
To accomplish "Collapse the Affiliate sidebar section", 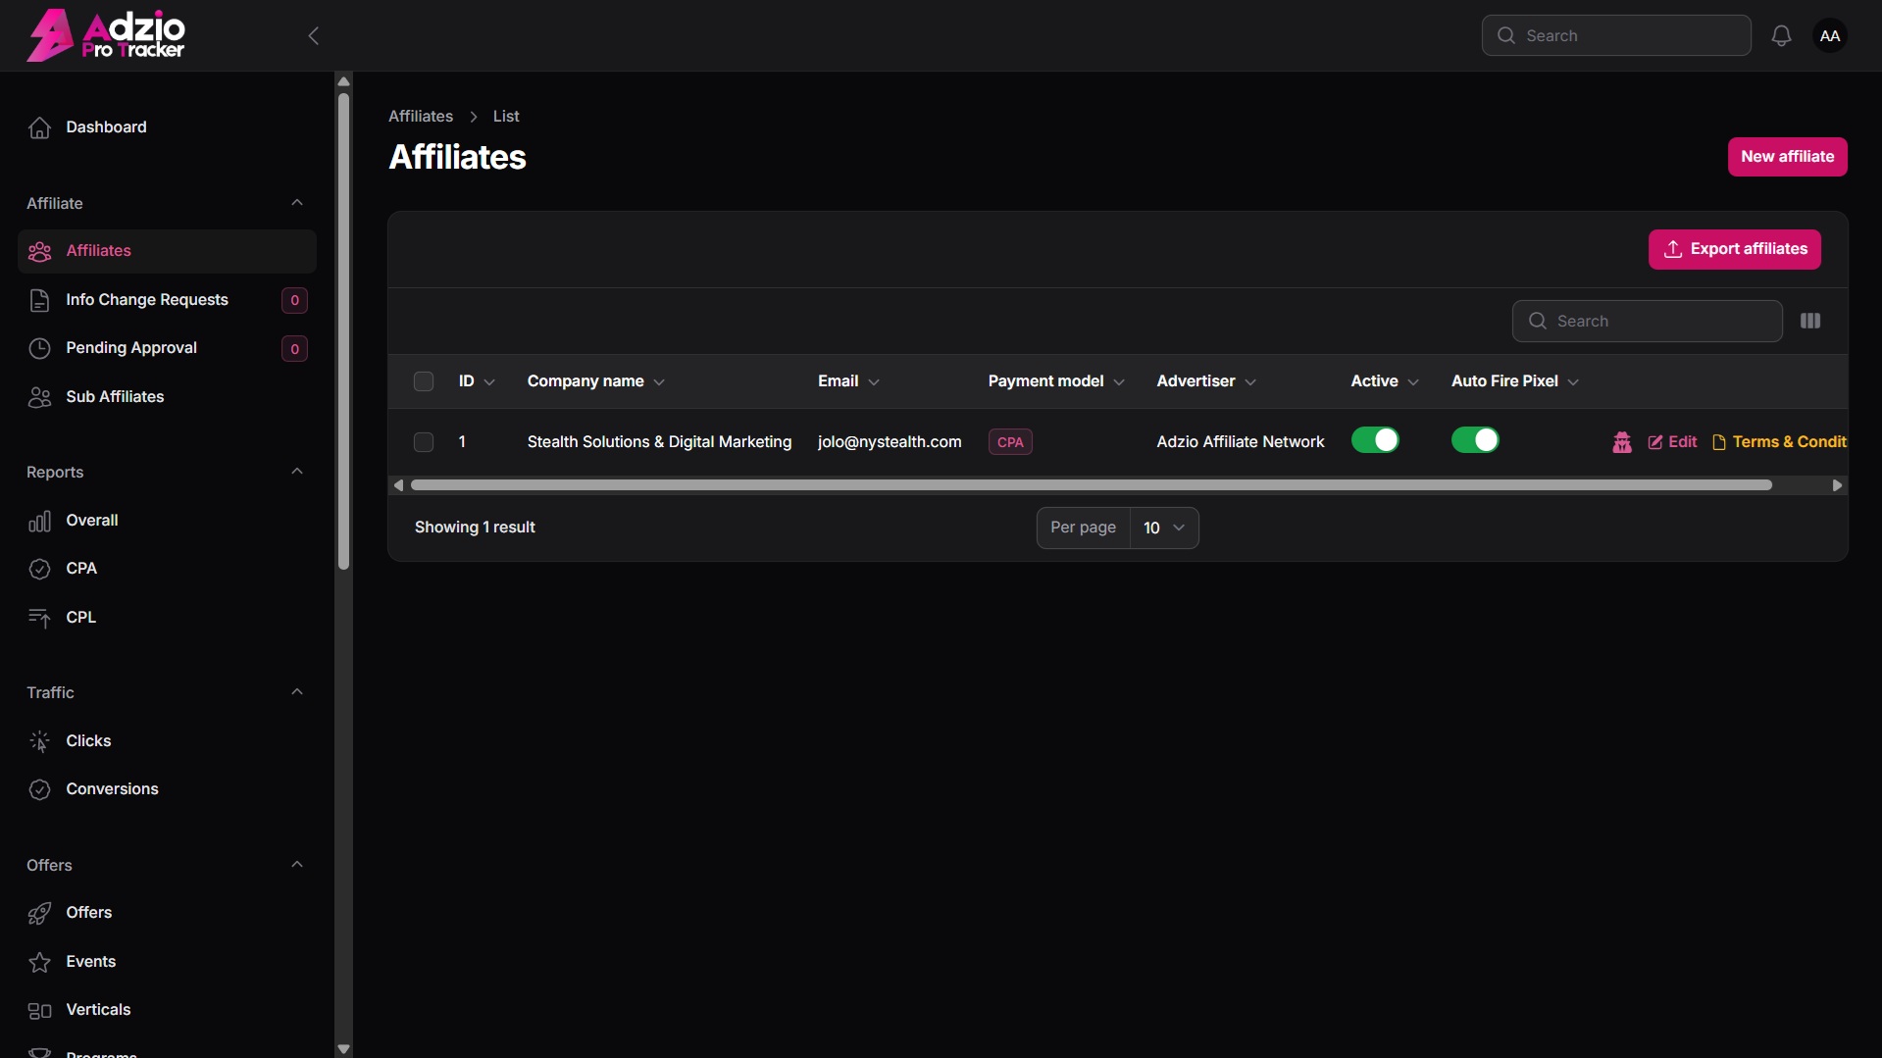I will [297, 203].
